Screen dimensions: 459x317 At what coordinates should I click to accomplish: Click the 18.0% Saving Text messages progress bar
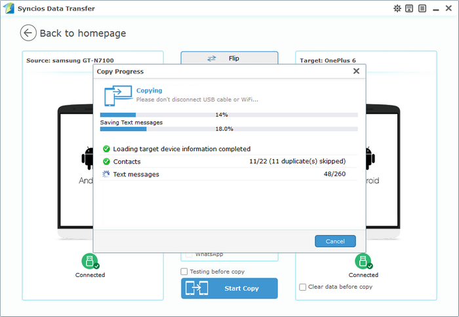(x=229, y=129)
